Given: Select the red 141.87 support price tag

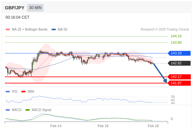Looking at the screenshot, I should pyautogui.click(x=179, y=83).
